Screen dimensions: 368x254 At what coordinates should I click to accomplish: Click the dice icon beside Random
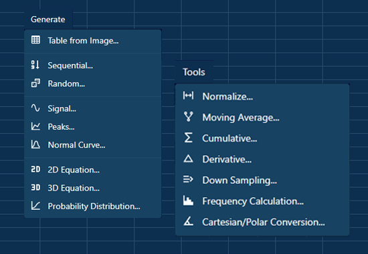click(x=35, y=84)
